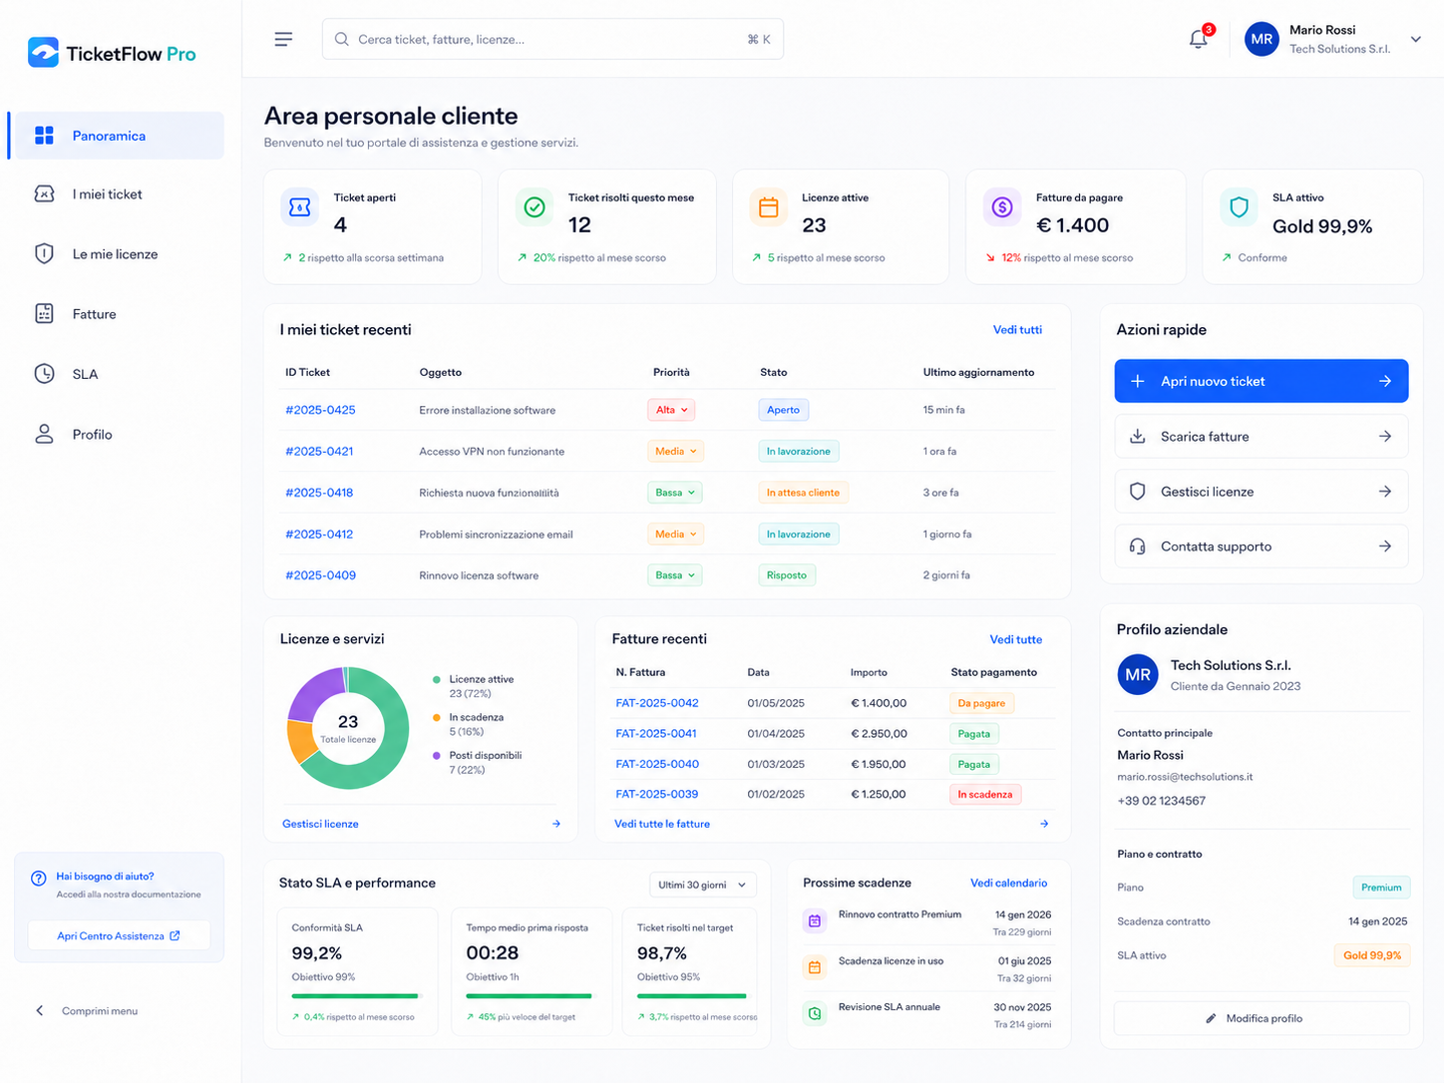Screen dimensions: 1444x1083
Task: Click the Rinnovo contratto Premium calendar icon
Action: pyautogui.click(x=815, y=920)
